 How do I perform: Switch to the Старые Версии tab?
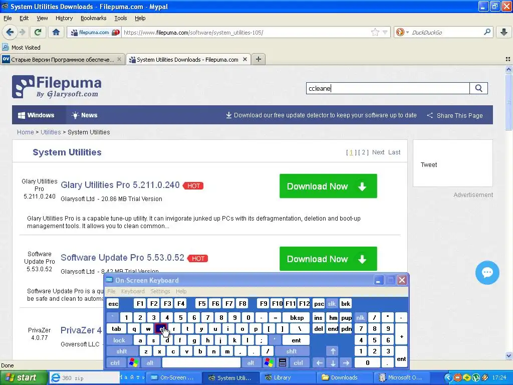[x=62, y=59]
